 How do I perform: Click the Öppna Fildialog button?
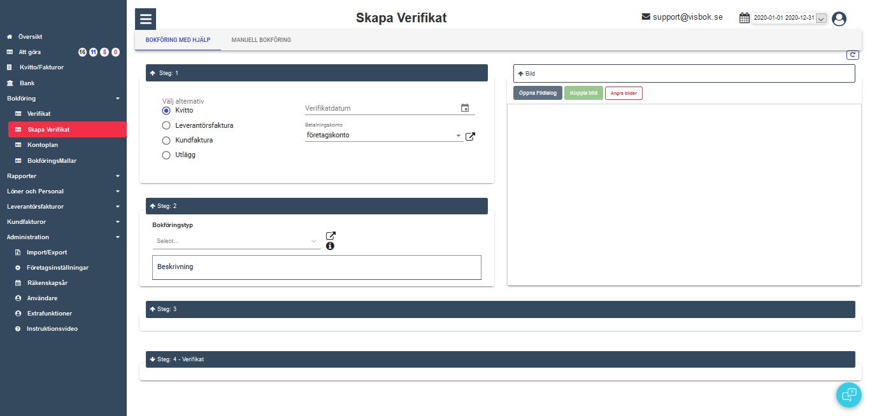538,93
